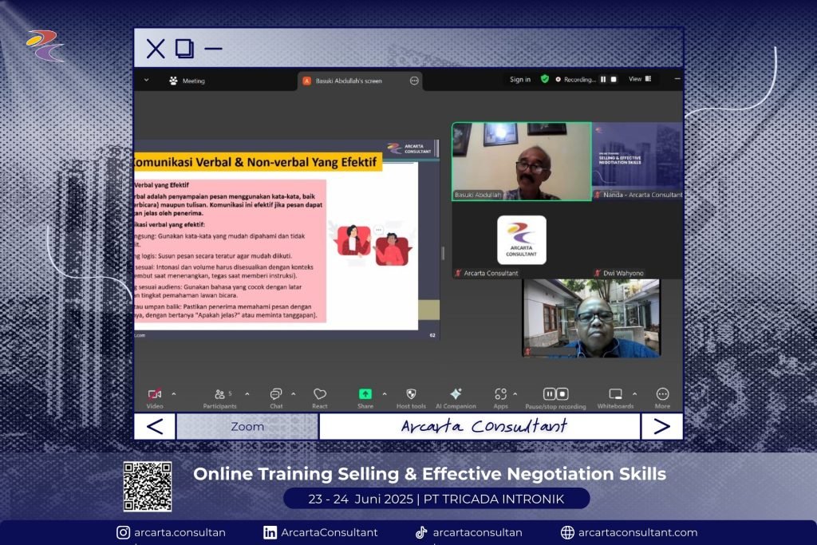Launch the AI Companion
Screen dimensions: 817x545
pos(456,394)
